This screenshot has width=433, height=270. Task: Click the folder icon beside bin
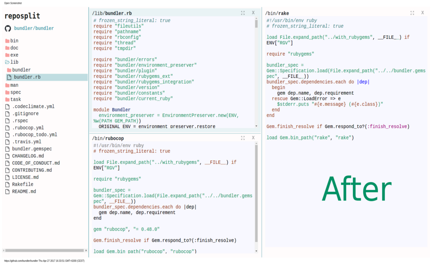(7, 41)
